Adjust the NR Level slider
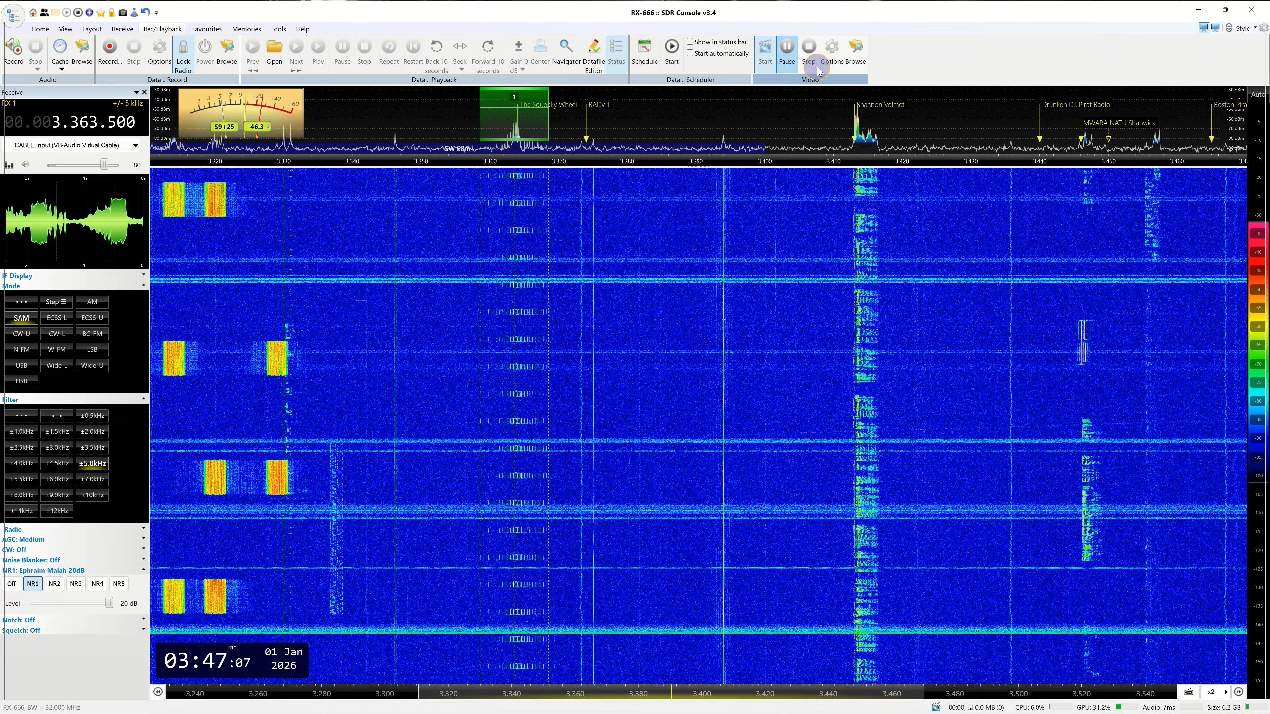The width and height of the screenshot is (1270, 714). [x=109, y=603]
